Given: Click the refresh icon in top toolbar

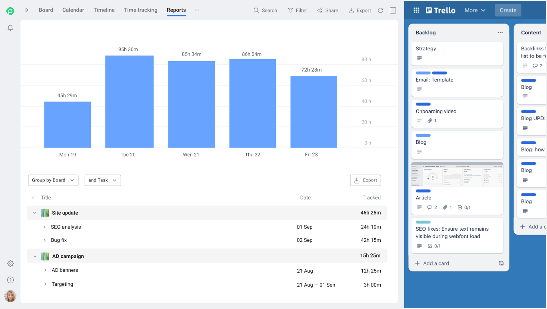Looking at the screenshot, I should coord(380,10).
